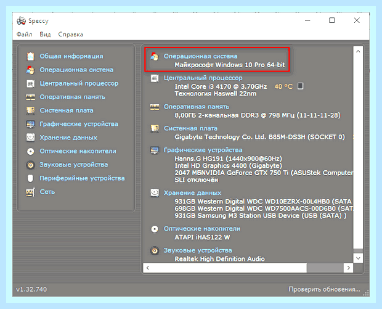Click the Samsung M3 Station USB Device line
This screenshot has width=382, height=309.
tap(261, 216)
